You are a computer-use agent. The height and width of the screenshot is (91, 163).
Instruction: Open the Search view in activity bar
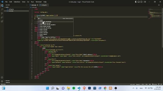coord(2,9)
